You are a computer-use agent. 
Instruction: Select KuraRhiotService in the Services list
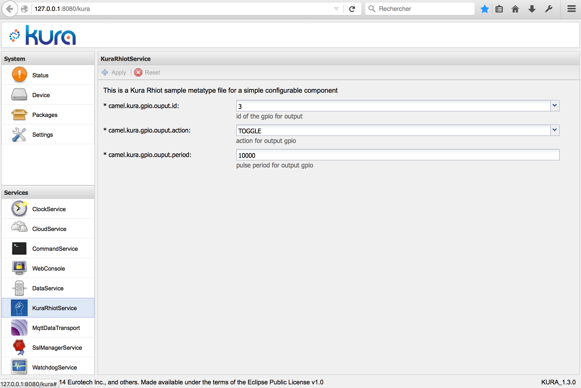pos(54,308)
